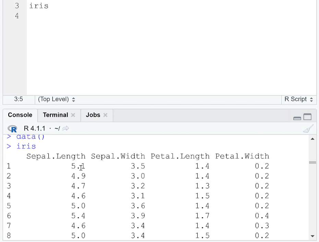Click the 'iris' code on line 3
The image size is (319, 242).
[39, 6]
